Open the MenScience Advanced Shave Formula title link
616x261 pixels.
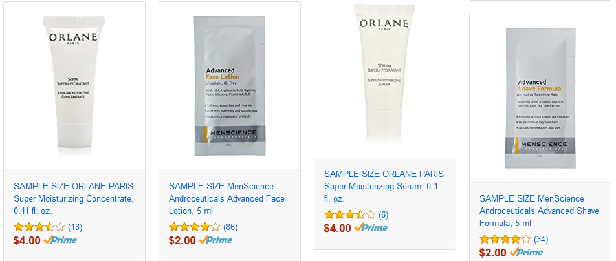tap(539, 211)
